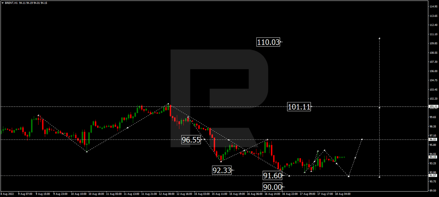
Task: Click the 11 Aug 13:00 time axis label
Action: point(131,194)
